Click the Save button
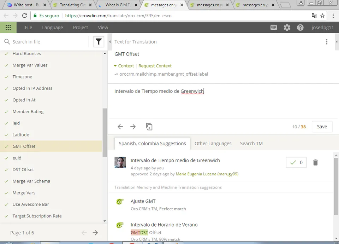Screen dimensions: 339x244 tap(322, 127)
